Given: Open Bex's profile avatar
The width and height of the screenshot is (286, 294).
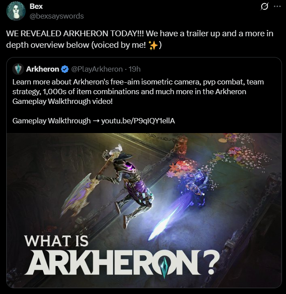Looking at the screenshot, I should 16,11.
